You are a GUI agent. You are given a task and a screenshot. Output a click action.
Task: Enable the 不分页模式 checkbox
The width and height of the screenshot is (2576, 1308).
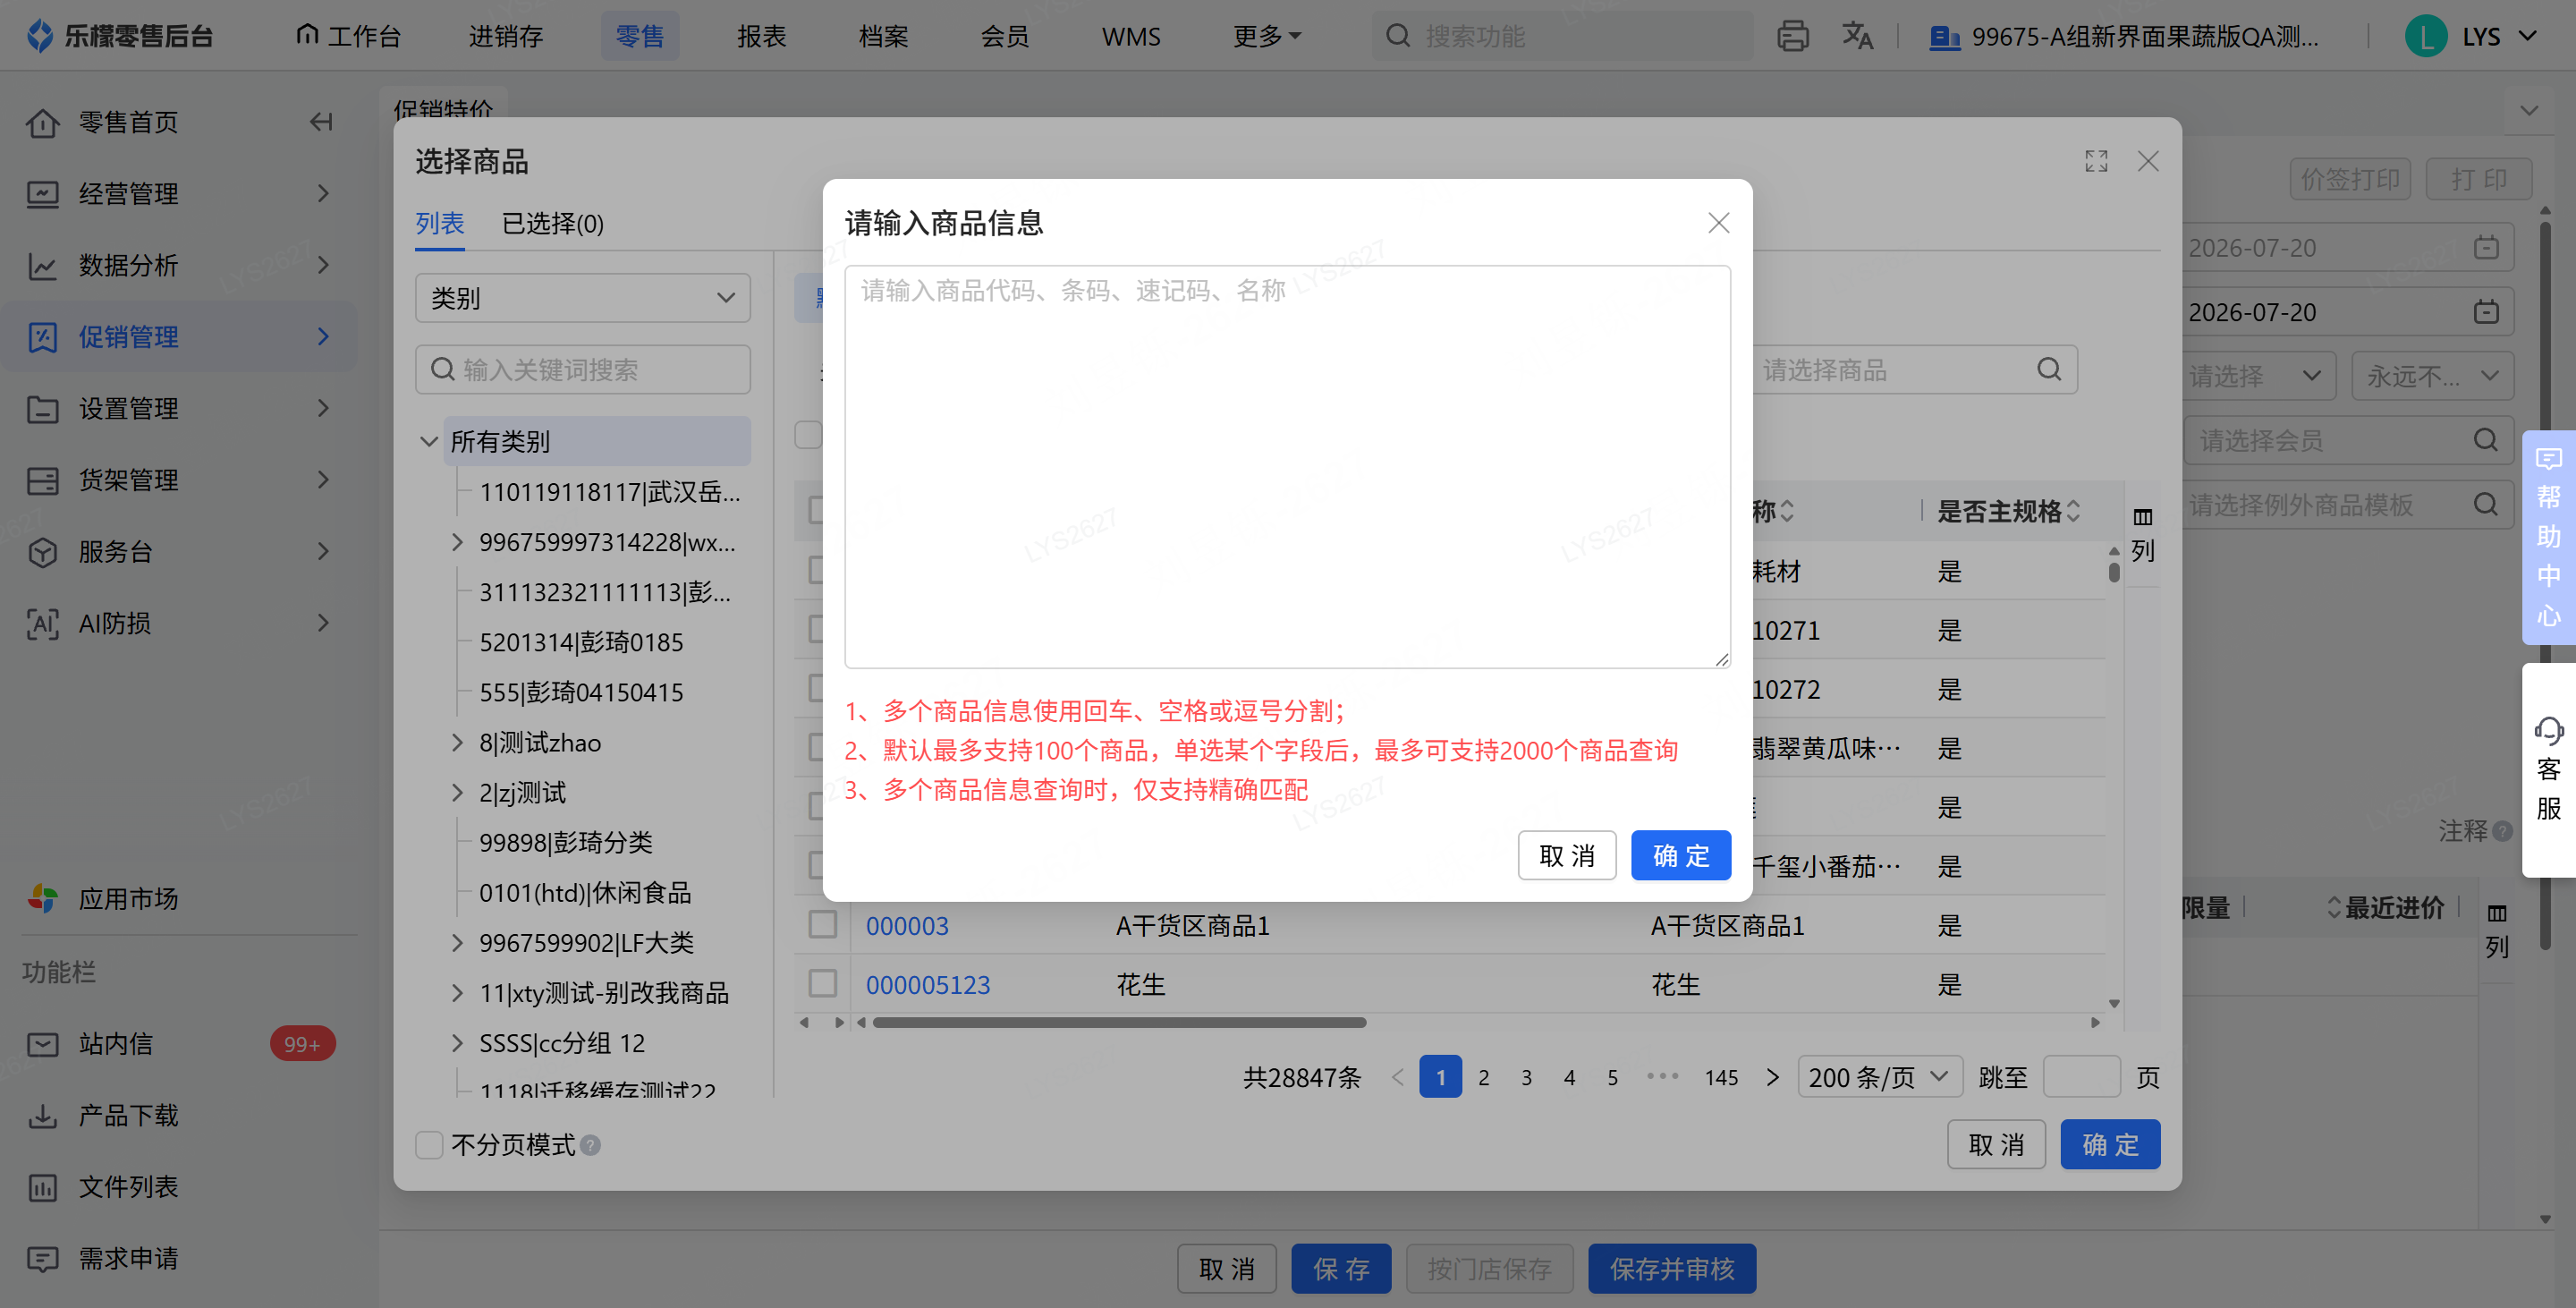click(429, 1145)
